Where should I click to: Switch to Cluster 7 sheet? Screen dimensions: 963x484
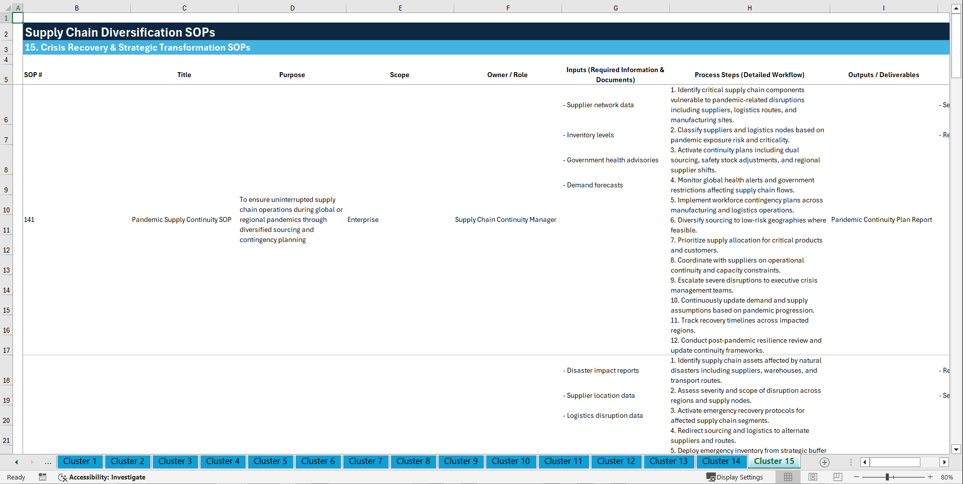coord(365,461)
